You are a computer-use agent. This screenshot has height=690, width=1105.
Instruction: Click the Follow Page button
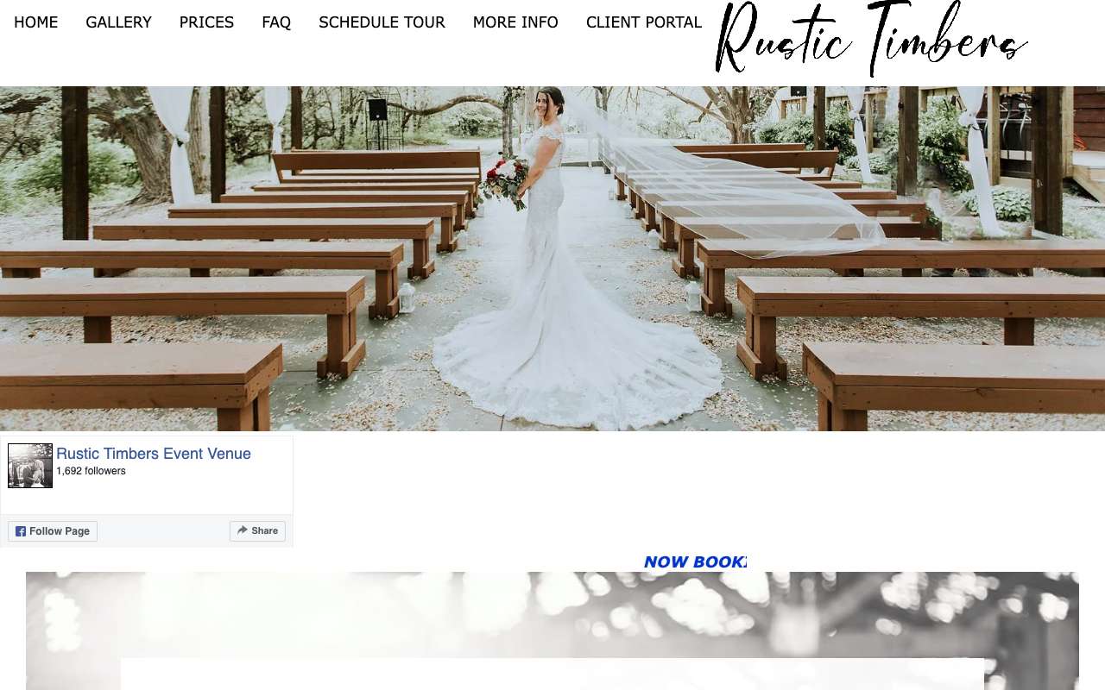tap(53, 531)
